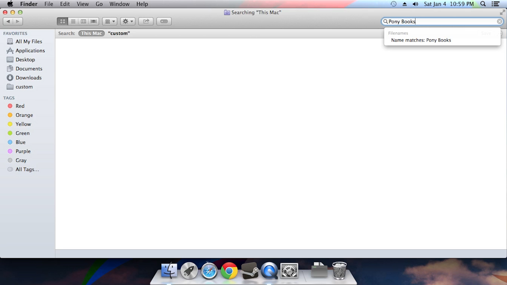Open Finder from the Dock

(169, 271)
